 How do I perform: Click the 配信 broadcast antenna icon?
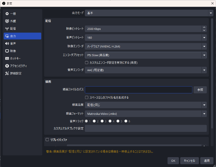(7, 29)
